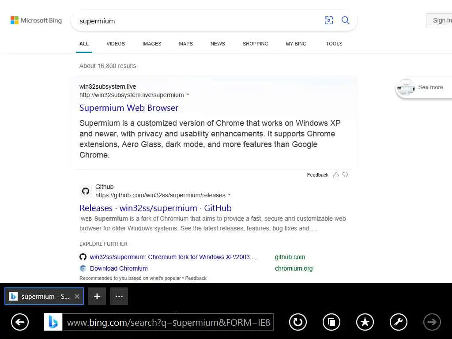The width and height of the screenshot is (452, 339).
Task: Open Supermium Web Browser link
Action: [129, 108]
